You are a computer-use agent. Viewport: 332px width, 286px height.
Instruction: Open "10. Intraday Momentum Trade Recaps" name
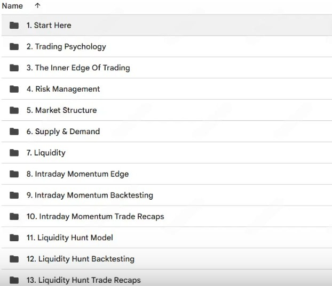[x=95, y=217]
